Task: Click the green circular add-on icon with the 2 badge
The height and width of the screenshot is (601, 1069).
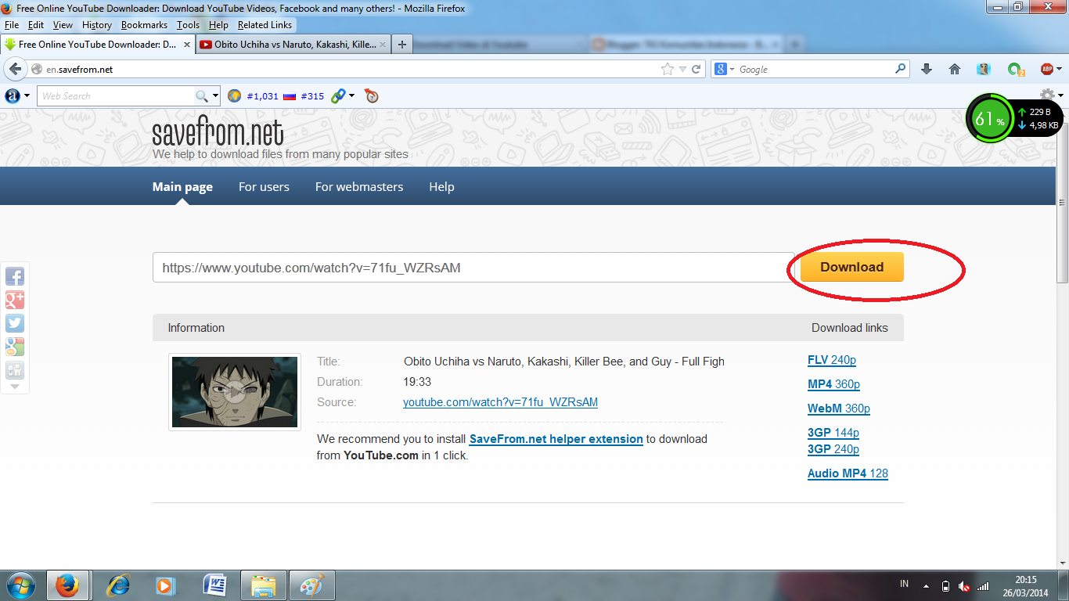Action: click(1016, 70)
